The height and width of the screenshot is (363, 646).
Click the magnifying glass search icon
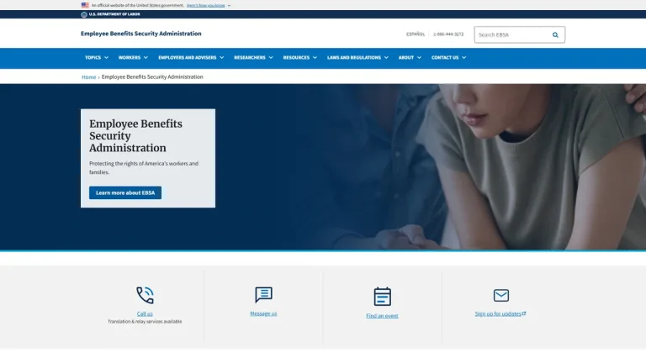(x=555, y=35)
